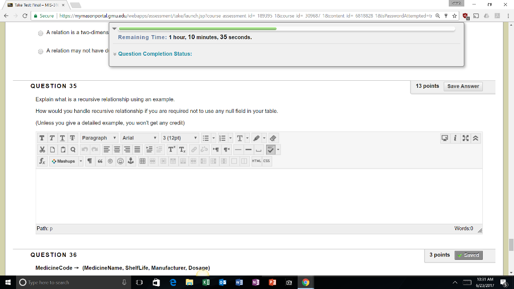Switch to CSS view tab
The image size is (514, 289).
click(x=267, y=161)
